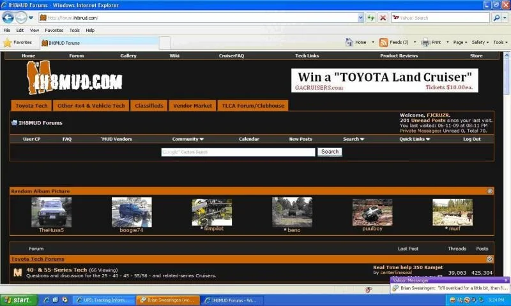Screen dimensions: 511x306
Task: Open boogie74 album thumbnail
Action: pos(132,212)
